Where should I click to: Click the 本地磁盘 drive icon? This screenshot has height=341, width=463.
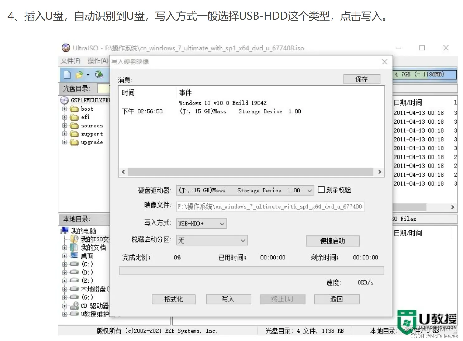74,289
